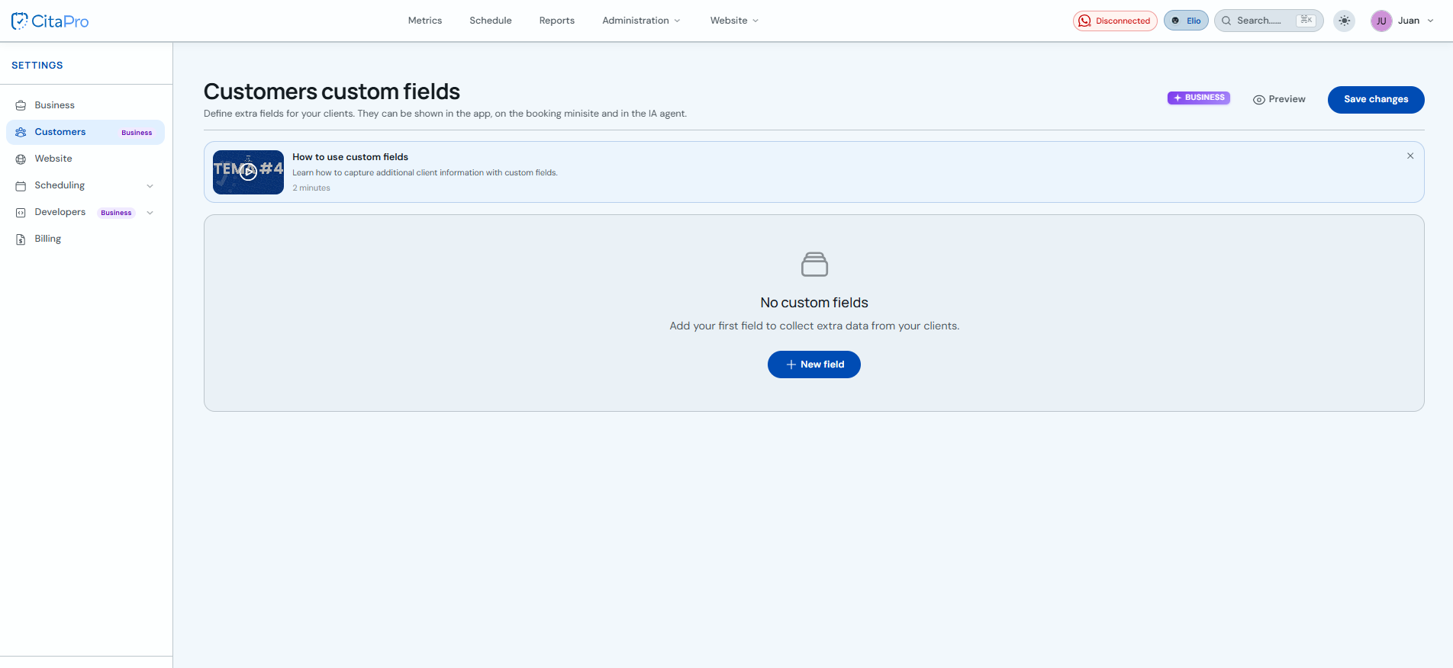This screenshot has width=1453, height=668.
Task: Go to the Schedule tab
Action: 491,21
